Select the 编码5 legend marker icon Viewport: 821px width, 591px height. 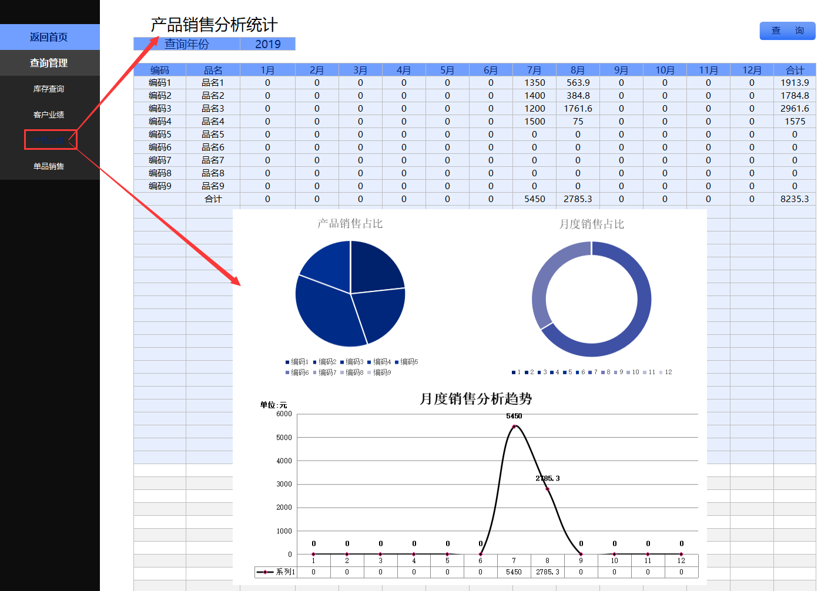click(x=396, y=361)
